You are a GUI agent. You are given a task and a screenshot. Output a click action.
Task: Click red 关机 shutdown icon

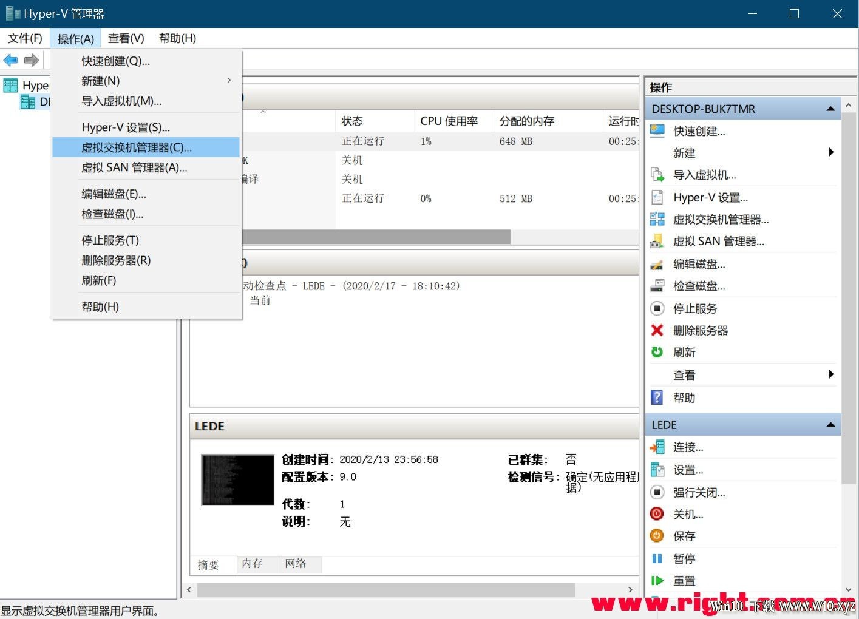657,514
